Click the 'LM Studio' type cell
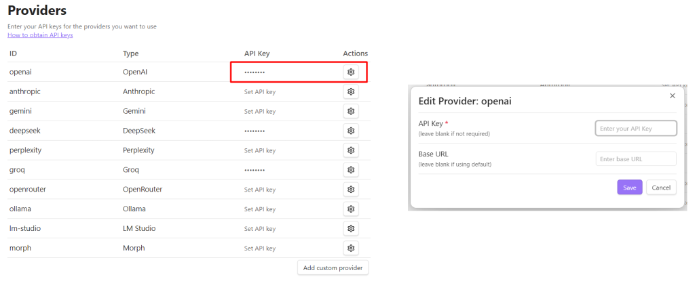The height and width of the screenshot is (281, 695). (139, 228)
